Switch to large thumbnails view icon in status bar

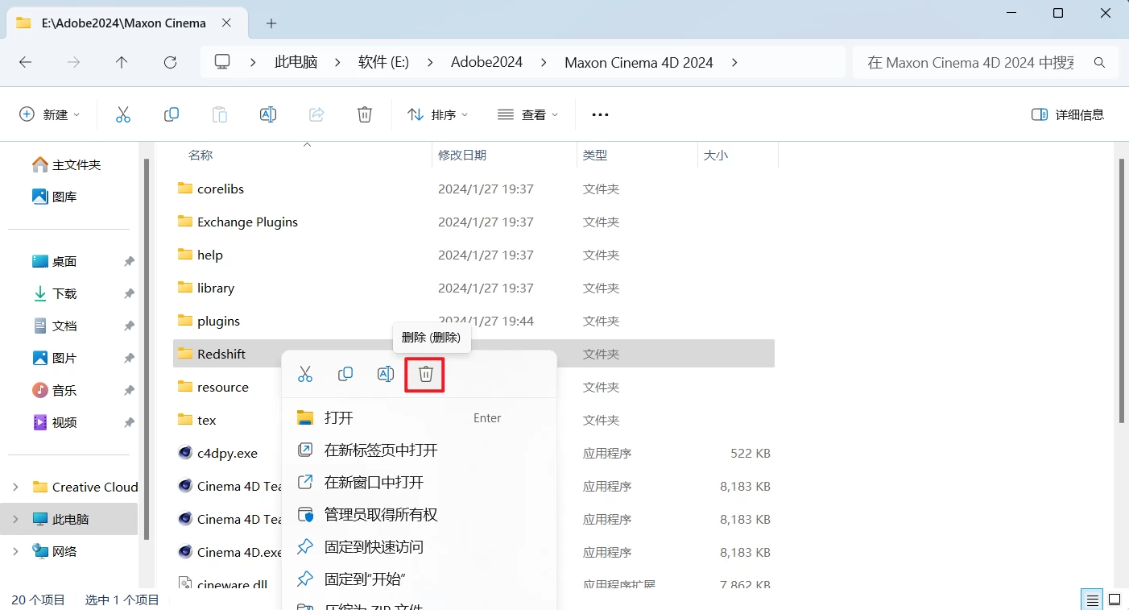click(1115, 600)
